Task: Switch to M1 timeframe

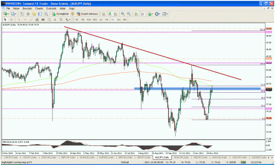Action: point(77,20)
